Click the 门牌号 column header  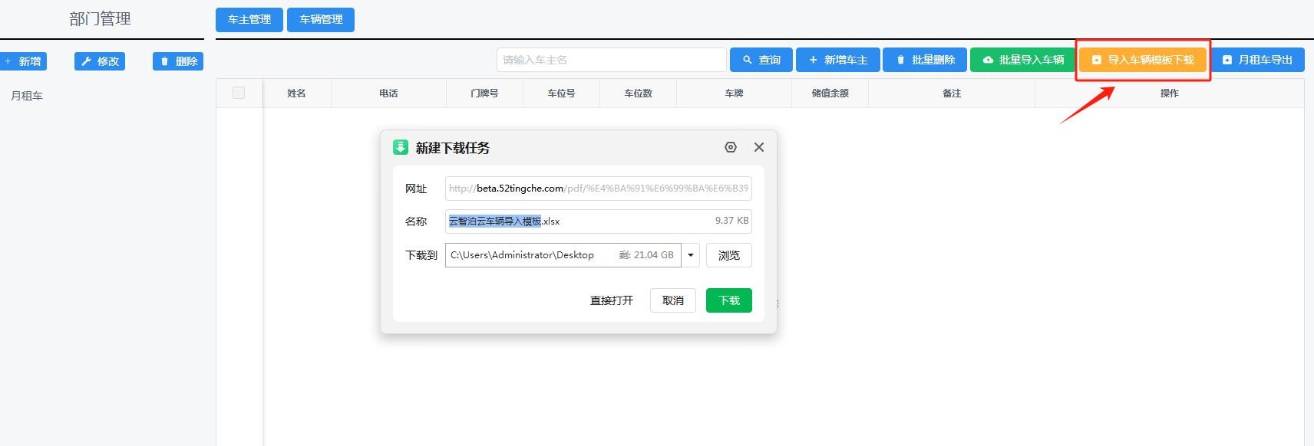(x=484, y=93)
